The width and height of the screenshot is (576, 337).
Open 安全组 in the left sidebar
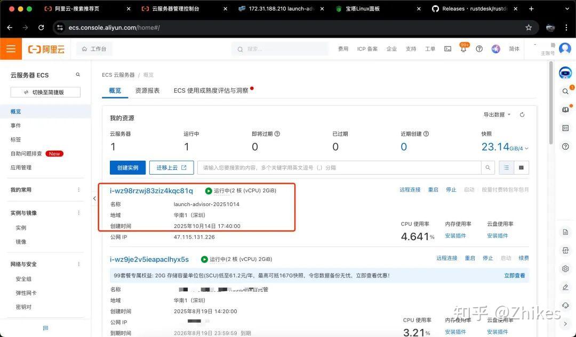tap(23, 279)
